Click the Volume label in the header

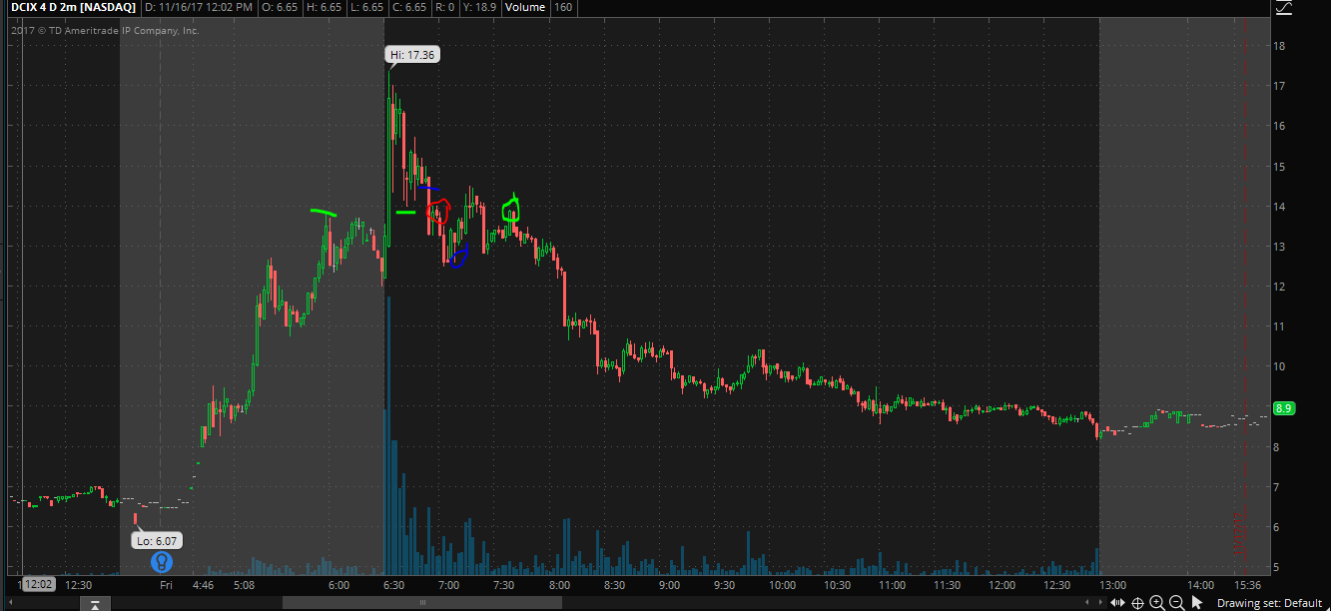(525, 7)
